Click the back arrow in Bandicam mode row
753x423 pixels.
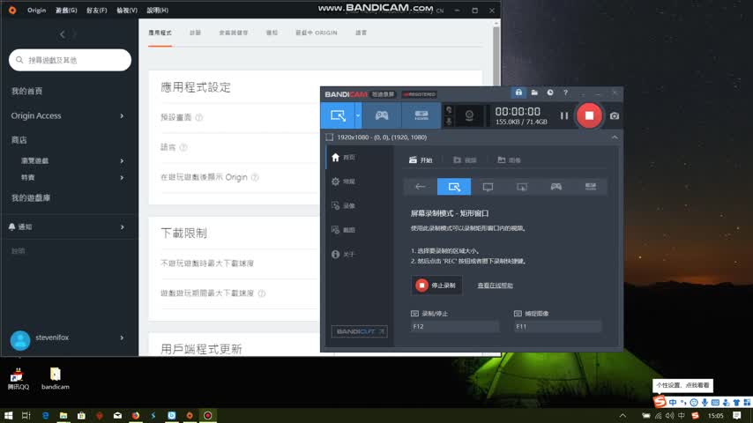[x=421, y=187]
